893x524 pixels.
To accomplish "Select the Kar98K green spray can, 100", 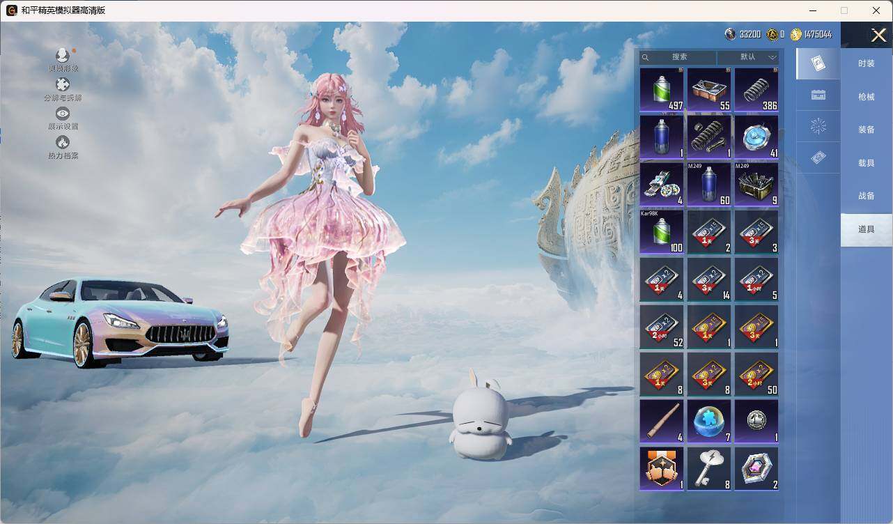I will [662, 231].
